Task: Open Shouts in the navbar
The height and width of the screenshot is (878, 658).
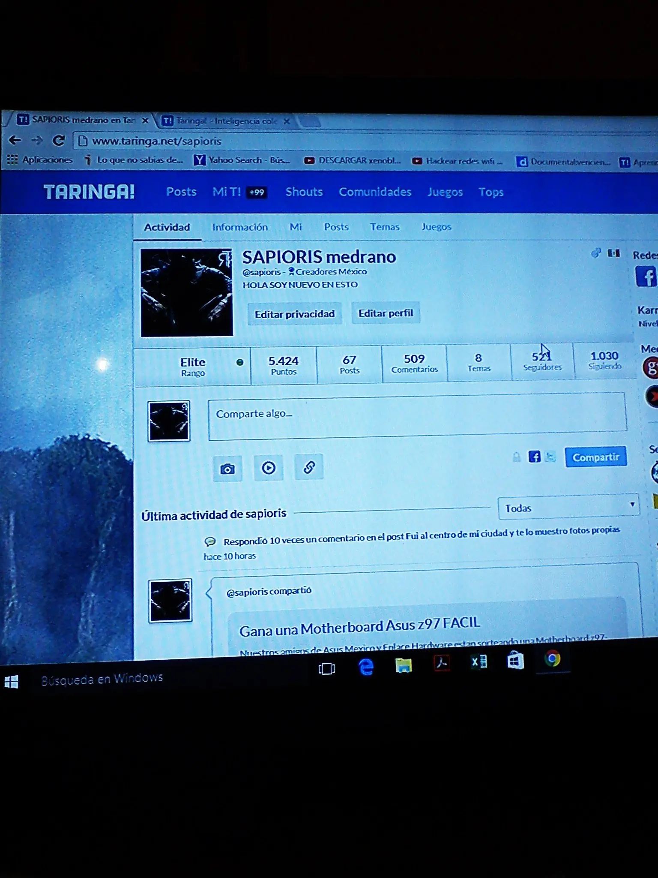Action: click(304, 192)
